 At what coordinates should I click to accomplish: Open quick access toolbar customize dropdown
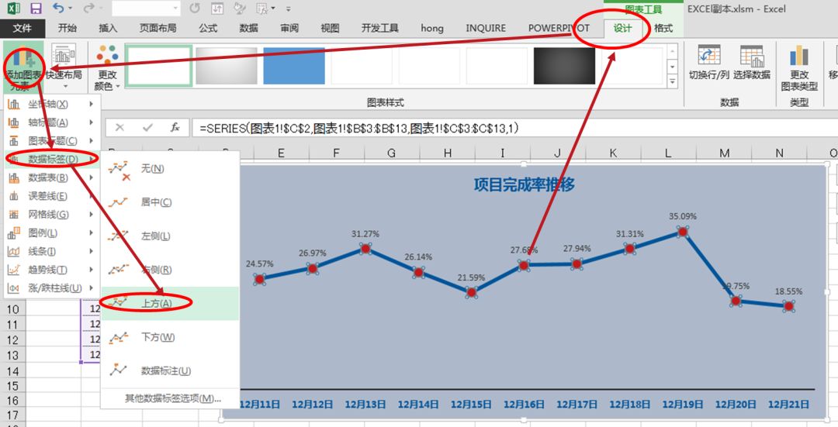[289, 9]
